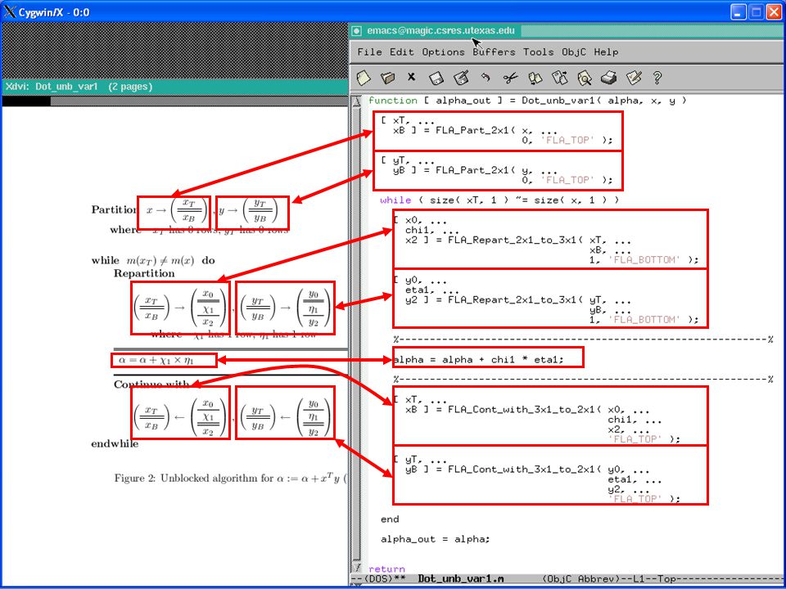Screen dimensions: 786x589
Task: Click the Cut scissors icon
Action: (x=510, y=78)
